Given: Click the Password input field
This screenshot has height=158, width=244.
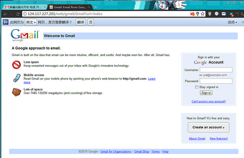Looking at the screenshot, I should coord(213,81).
